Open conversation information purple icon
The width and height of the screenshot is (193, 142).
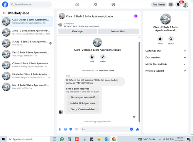click(x=136, y=16)
